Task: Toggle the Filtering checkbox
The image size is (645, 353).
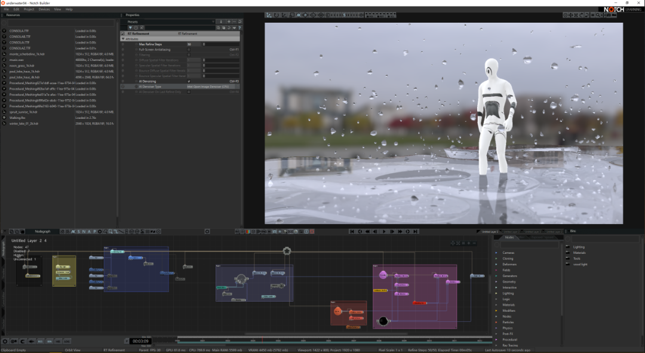Action: (x=189, y=55)
